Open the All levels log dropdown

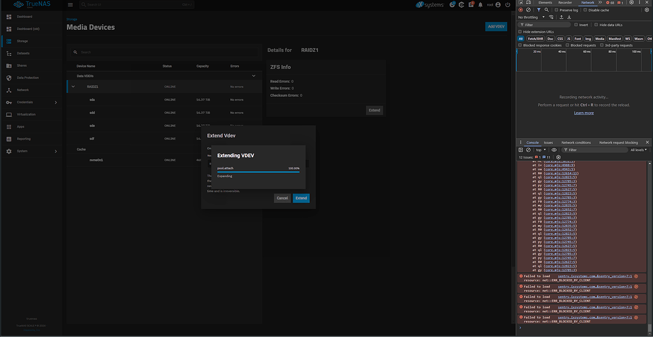(x=639, y=150)
